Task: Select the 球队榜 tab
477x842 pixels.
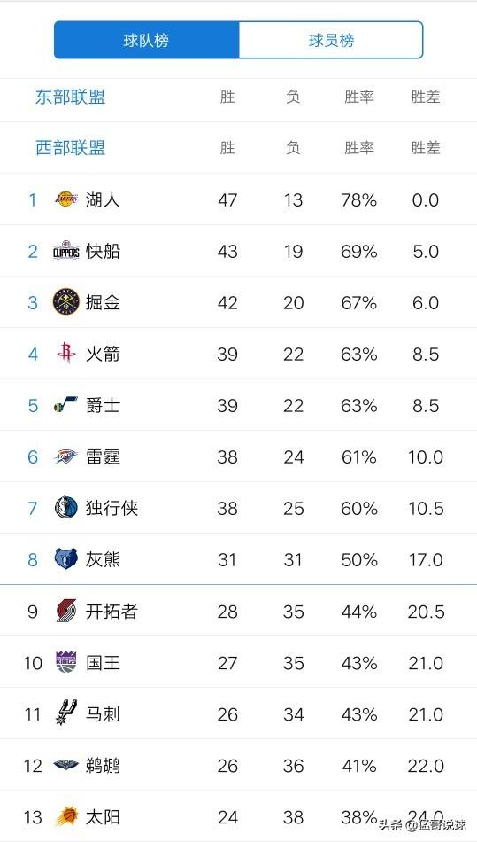Action: point(146,40)
